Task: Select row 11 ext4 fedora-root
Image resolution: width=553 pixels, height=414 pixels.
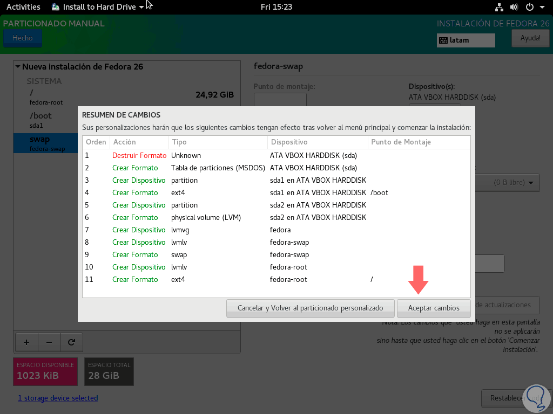Action: 276,280
